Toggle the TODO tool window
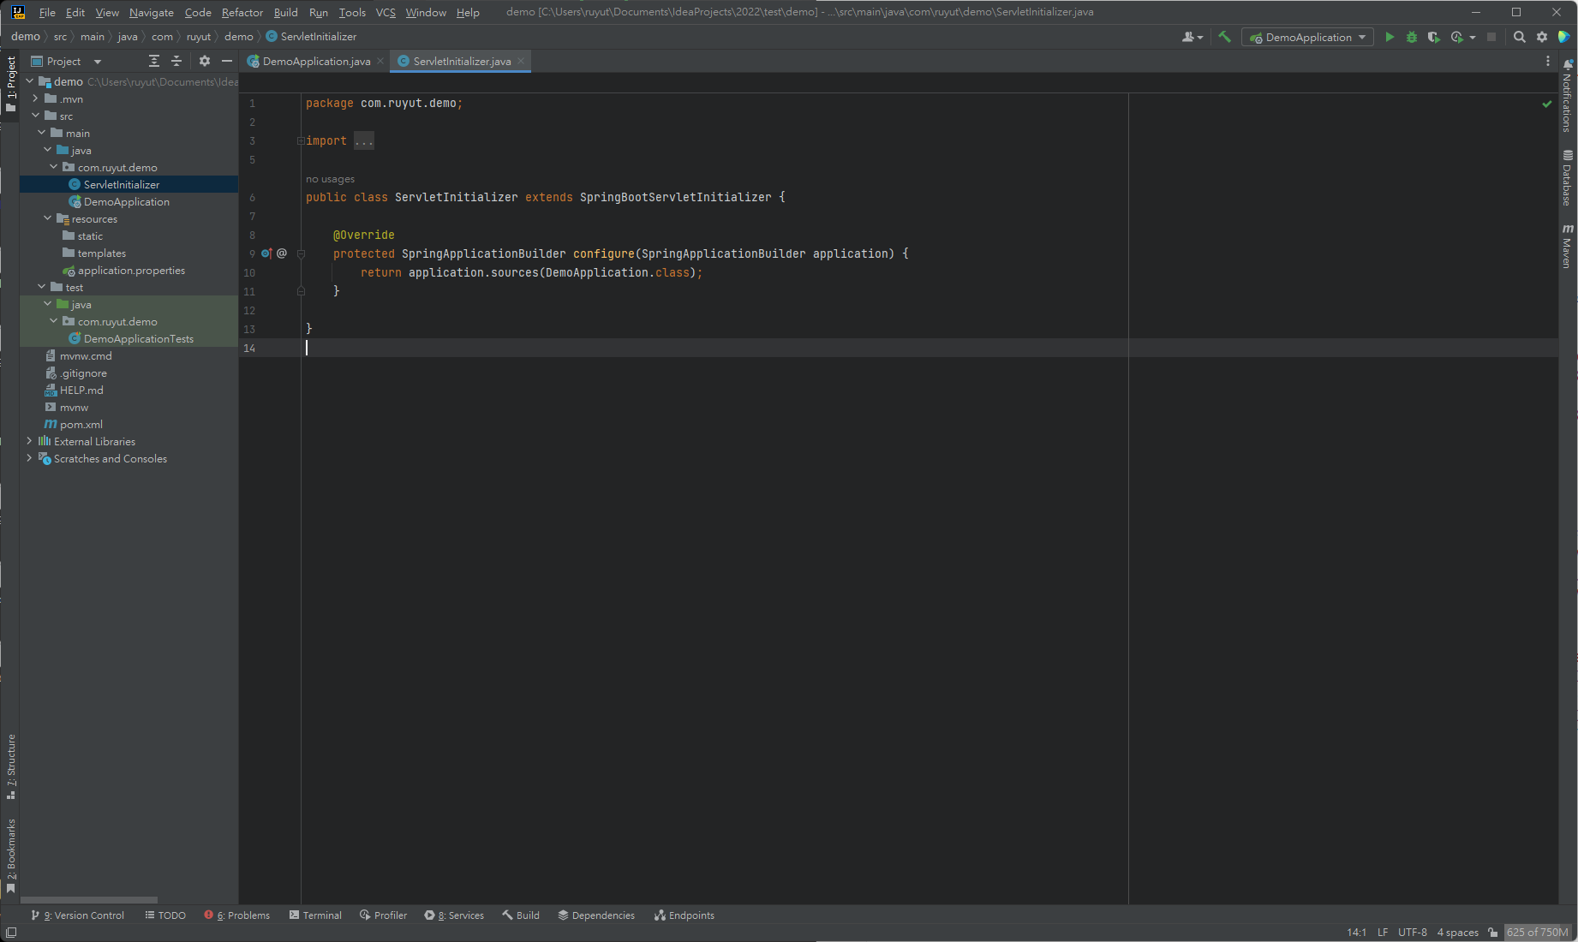This screenshot has height=942, width=1578. [x=165, y=915]
